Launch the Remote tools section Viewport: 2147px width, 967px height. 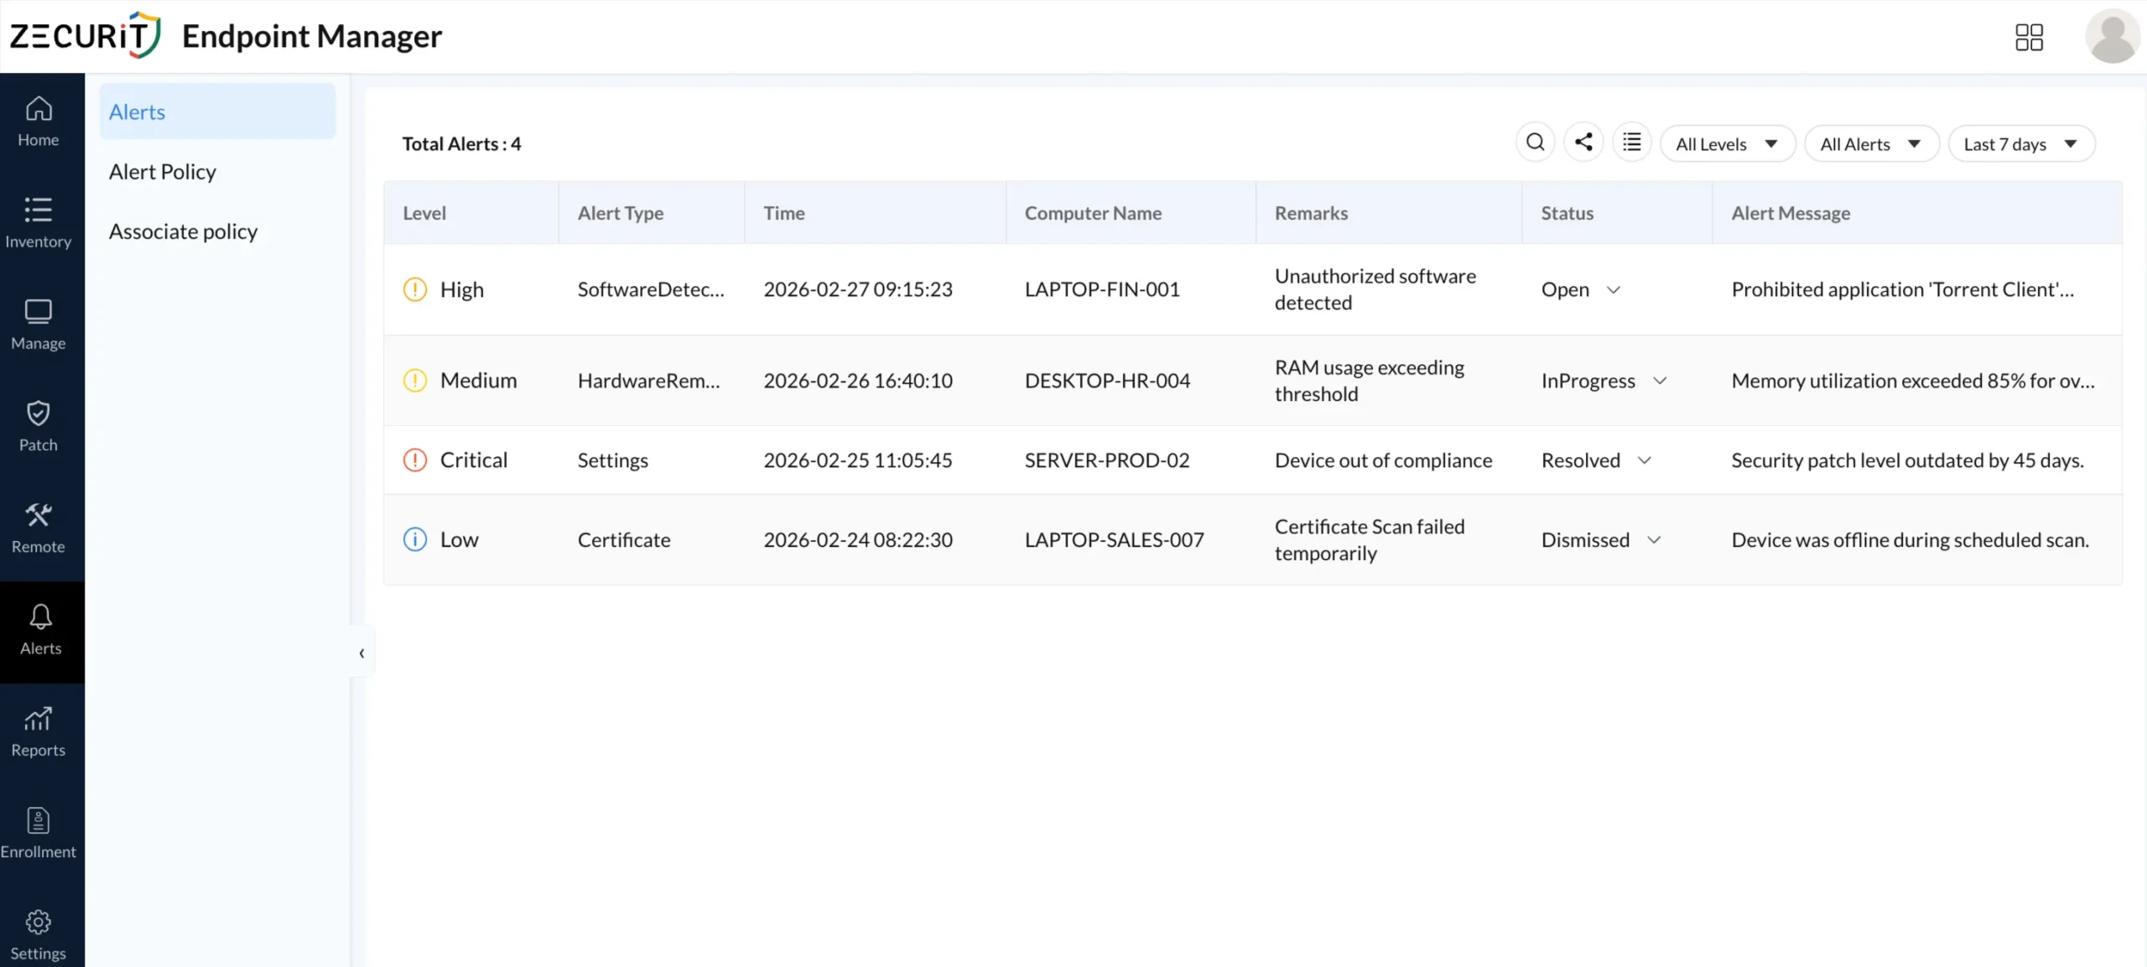pyautogui.click(x=38, y=526)
